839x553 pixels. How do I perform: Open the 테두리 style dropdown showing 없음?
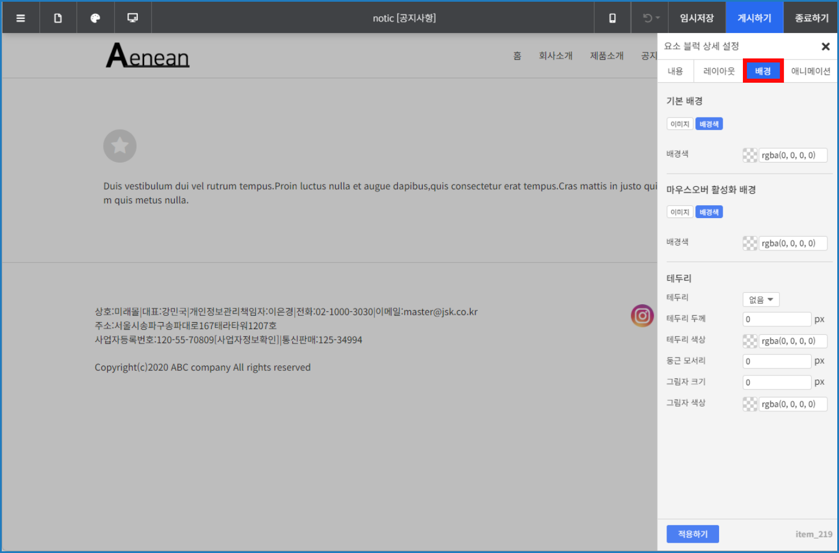pos(761,300)
